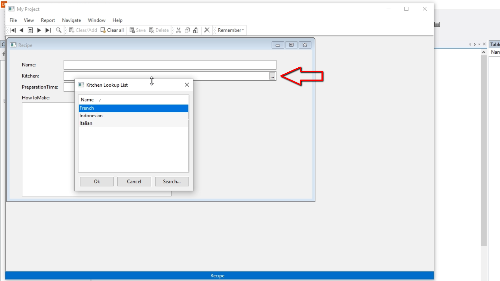Open the Report menu

48,20
